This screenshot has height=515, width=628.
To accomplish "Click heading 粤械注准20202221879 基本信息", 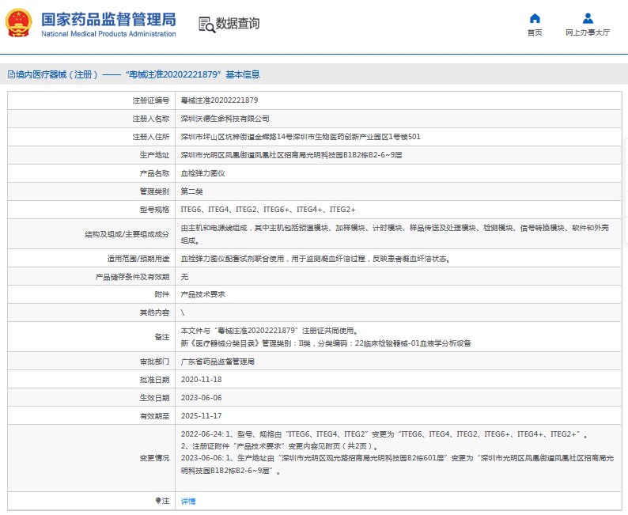I will coord(193,74).
